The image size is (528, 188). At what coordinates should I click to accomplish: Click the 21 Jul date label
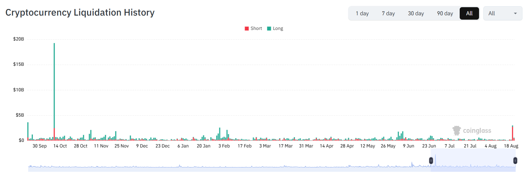pyautogui.click(x=470, y=146)
